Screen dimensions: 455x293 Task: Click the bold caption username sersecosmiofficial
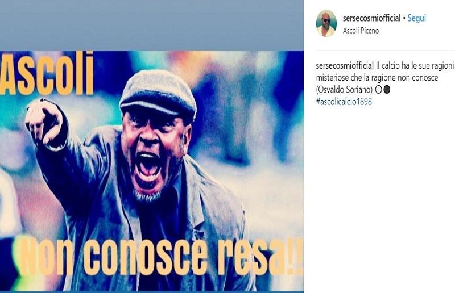point(345,66)
